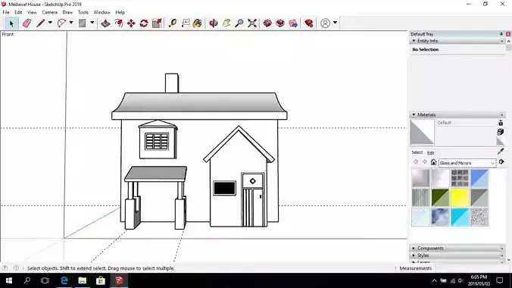This screenshot has width=512, height=288.
Task: Open the Edit menu in menu bar
Action: pos(18,12)
